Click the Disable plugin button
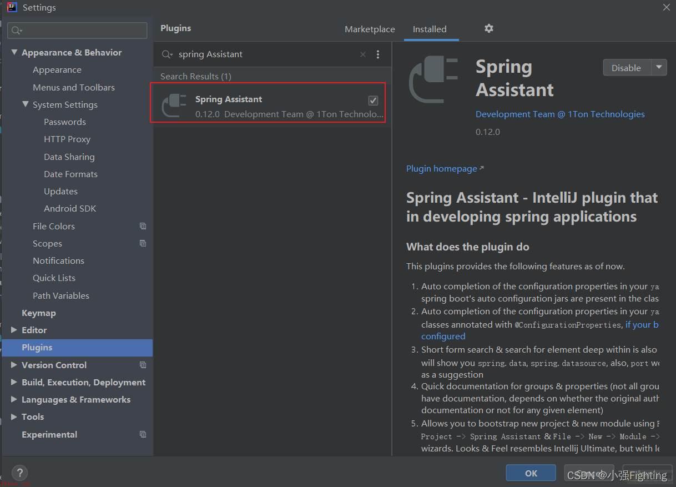 [627, 67]
